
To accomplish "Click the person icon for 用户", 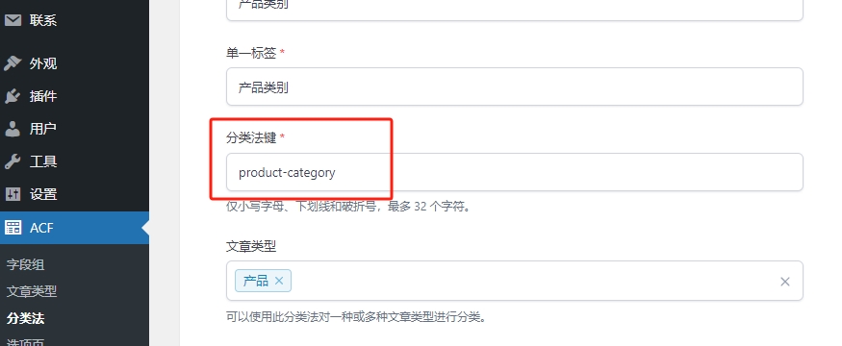I will (x=13, y=129).
